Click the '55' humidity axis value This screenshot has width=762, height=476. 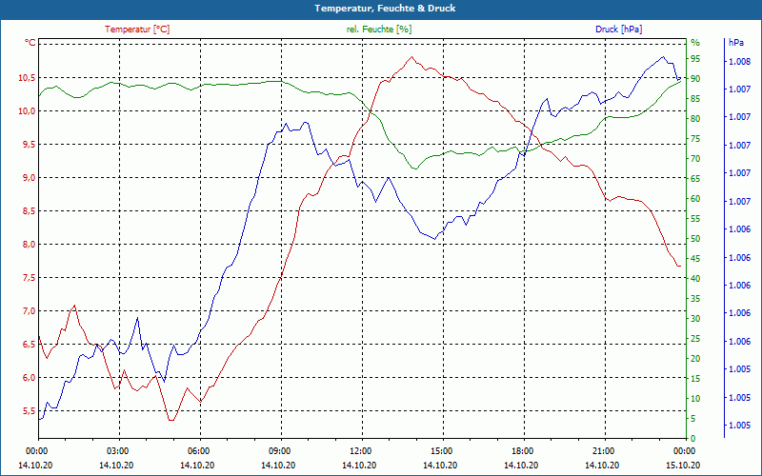point(695,219)
